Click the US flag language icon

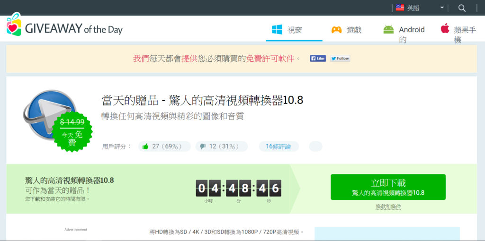pyautogui.click(x=400, y=8)
